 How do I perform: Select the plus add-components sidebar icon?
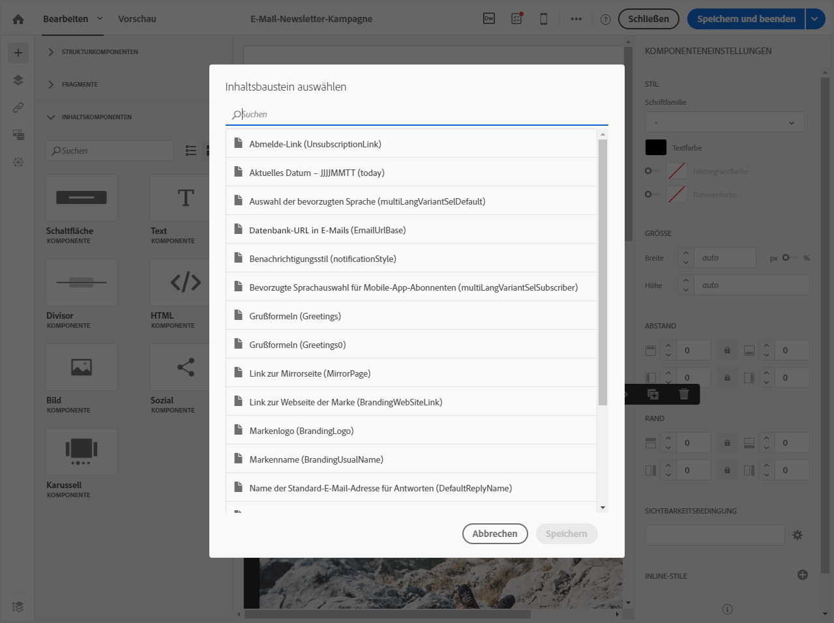tap(18, 53)
